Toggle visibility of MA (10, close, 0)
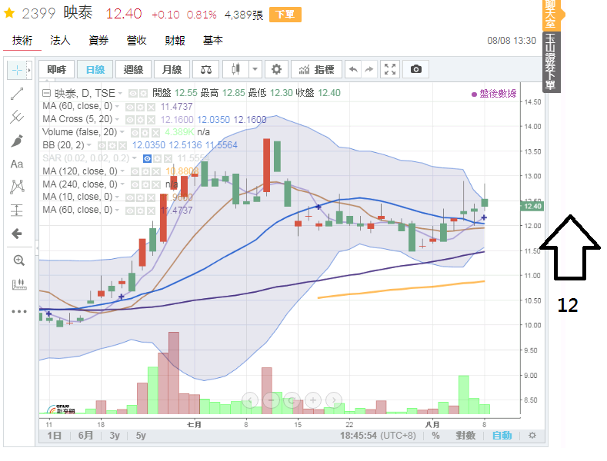This screenshot has width=607, height=461. pos(130,197)
